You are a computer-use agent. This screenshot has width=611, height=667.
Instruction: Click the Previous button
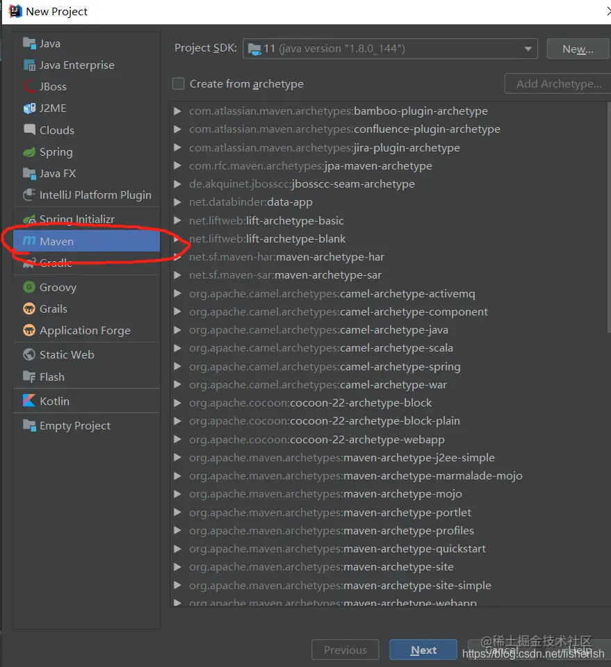pos(345,650)
